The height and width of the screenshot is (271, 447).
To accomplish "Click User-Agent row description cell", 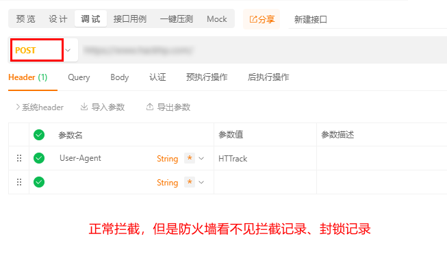I will coord(382,159).
